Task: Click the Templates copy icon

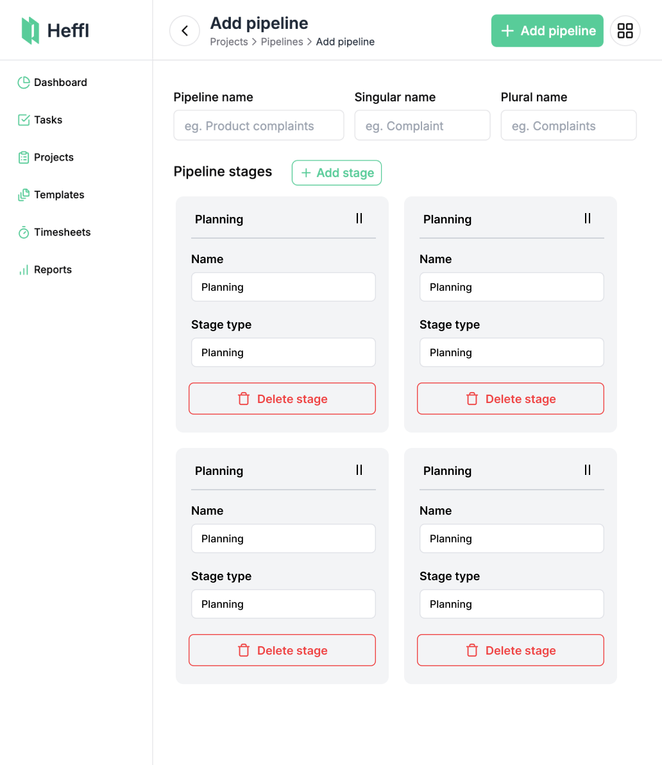Action: [23, 194]
